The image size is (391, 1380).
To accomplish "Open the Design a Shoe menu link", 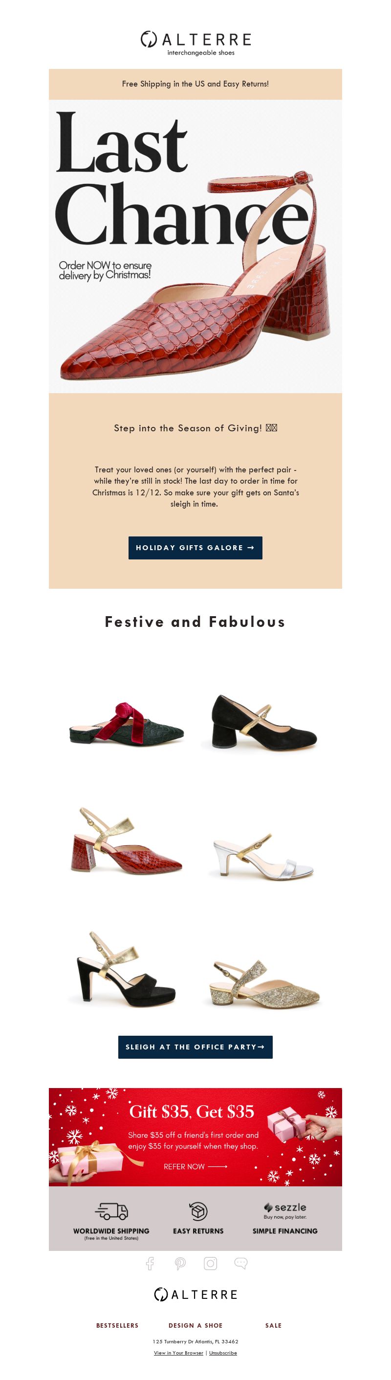I will click(195, 1325).
